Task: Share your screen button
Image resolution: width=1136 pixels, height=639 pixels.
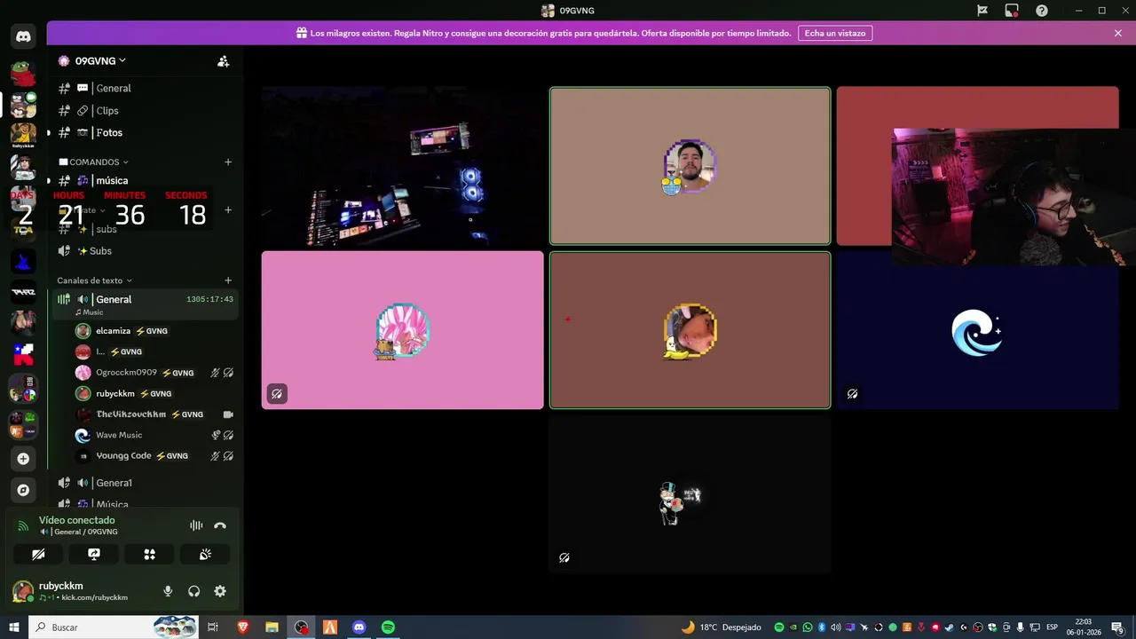Action: (x=94, y=554)
